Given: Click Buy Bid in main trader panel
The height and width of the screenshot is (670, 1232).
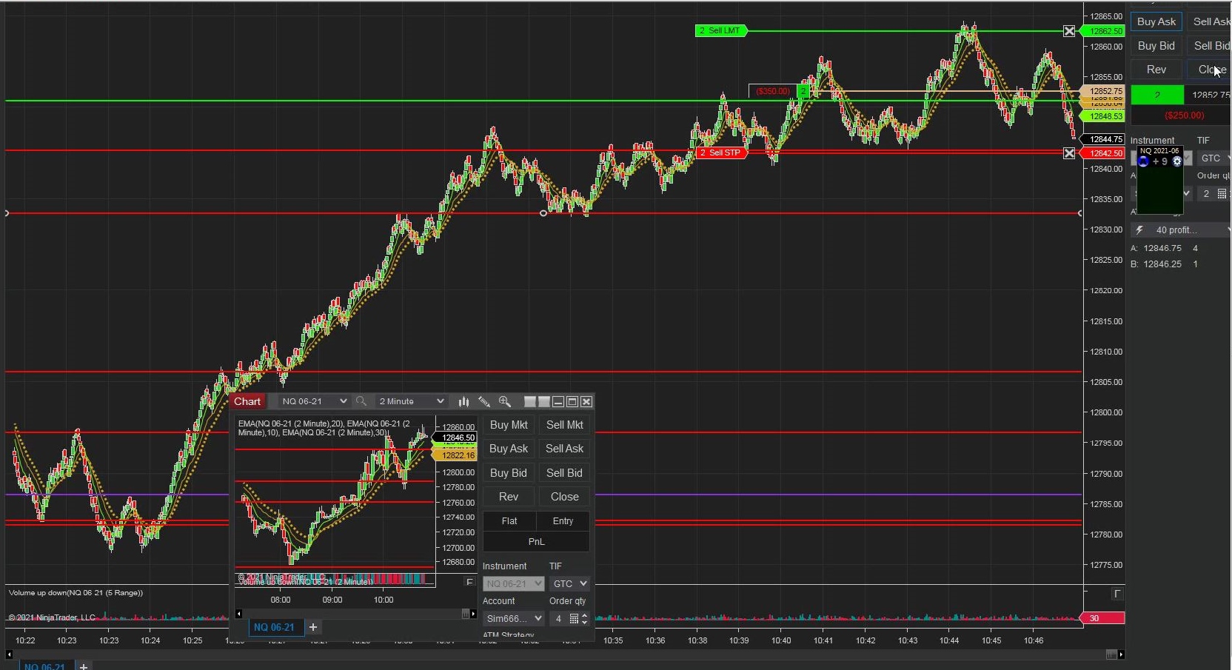Looking at the screenshot, I should point(1156,46).
